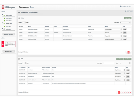Screen dimensions: 134x100
Task: Select the IP under Windows agent
Action: tap(9, 26)
